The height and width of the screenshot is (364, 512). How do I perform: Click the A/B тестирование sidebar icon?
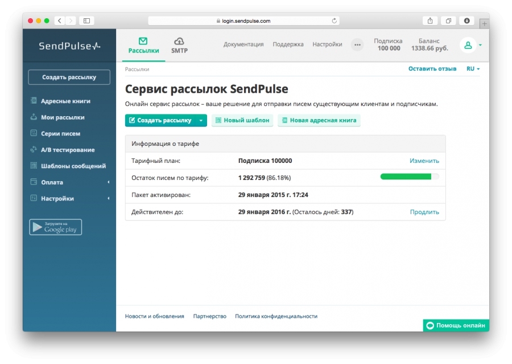34,149
